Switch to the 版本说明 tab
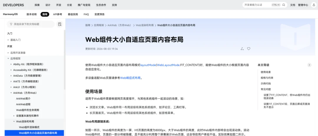Image resolution: width=318 pixels, height=136 pixels. tap(32, 14)
